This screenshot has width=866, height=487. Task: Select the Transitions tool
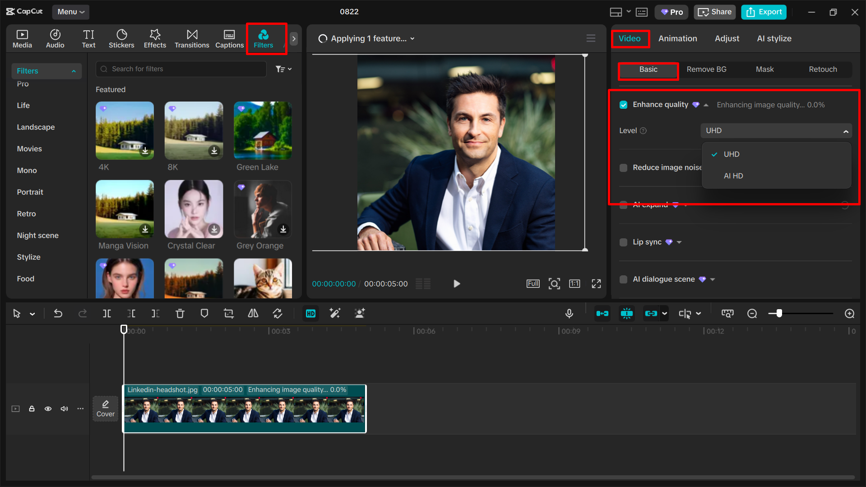[x=192, y=38]
